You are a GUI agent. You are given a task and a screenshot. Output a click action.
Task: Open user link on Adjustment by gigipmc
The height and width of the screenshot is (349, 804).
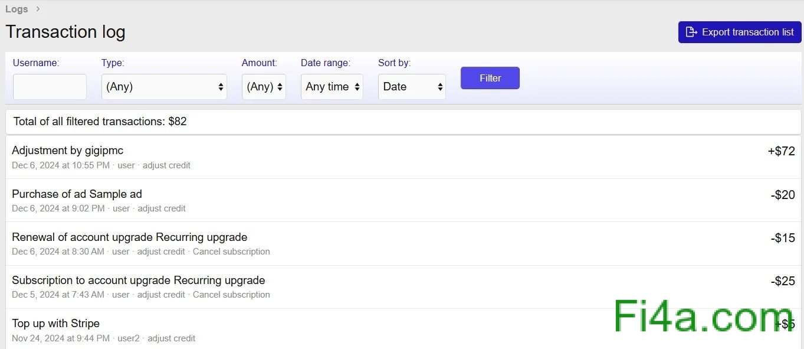click(126, 165)
